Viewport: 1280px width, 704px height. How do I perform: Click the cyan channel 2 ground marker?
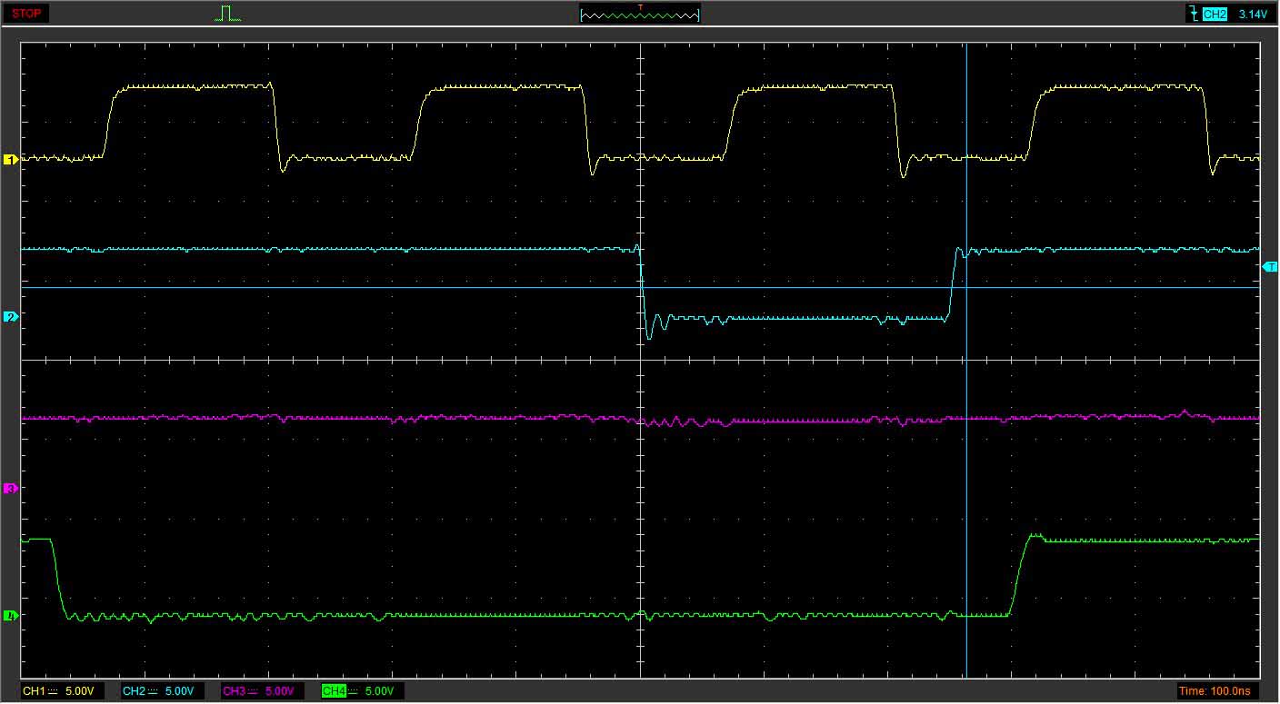click(11, 317)
